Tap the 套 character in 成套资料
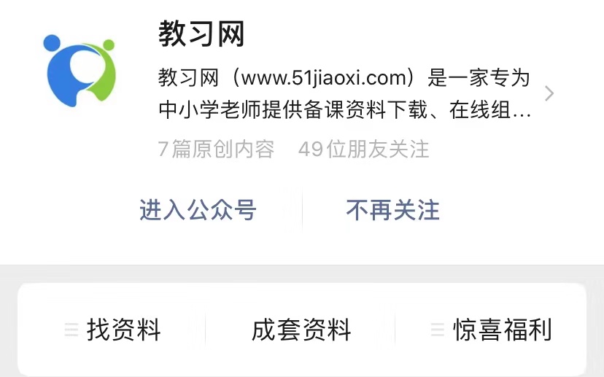 pyautogui.click(x=289, y=330)
